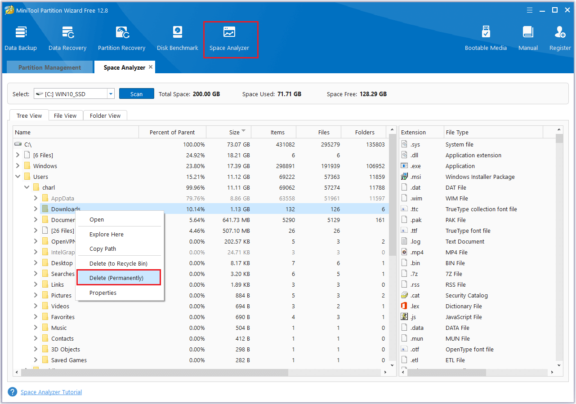This screenshot has height=404, width=576.
Task: Click the Saved Games folder icon
Action: coord(45,360)
